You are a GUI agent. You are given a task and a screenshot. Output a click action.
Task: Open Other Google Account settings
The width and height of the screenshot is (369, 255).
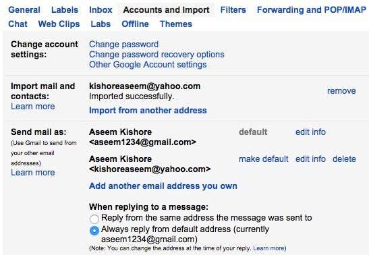pyautogui.click(x=148, y=65)
